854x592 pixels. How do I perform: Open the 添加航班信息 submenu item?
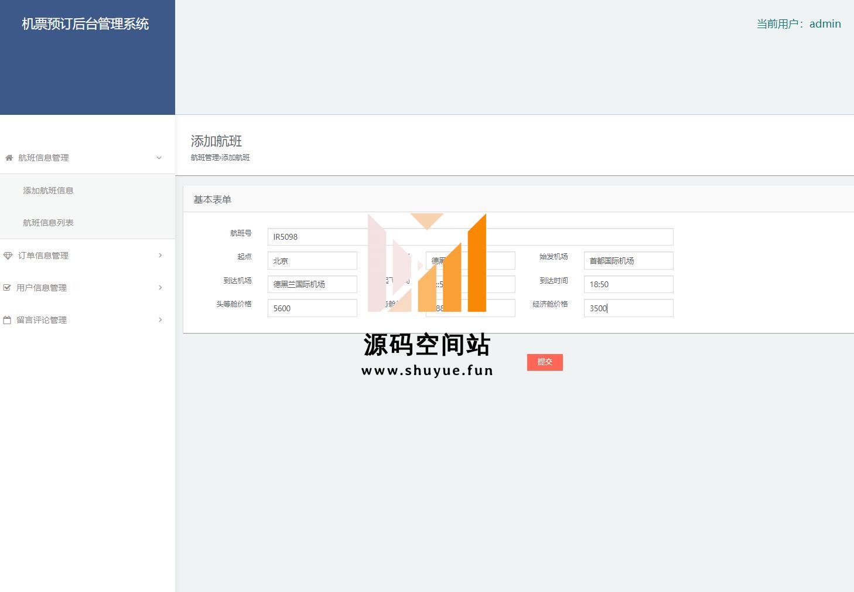[x=48, y=190]
